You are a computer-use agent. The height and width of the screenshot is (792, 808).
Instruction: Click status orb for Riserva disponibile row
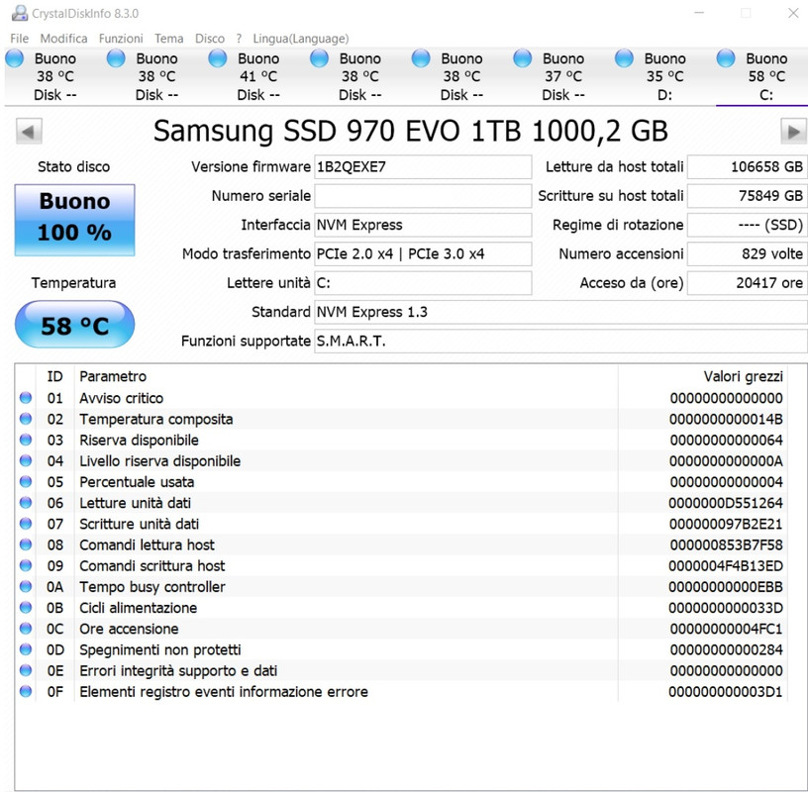click(26, 440)
